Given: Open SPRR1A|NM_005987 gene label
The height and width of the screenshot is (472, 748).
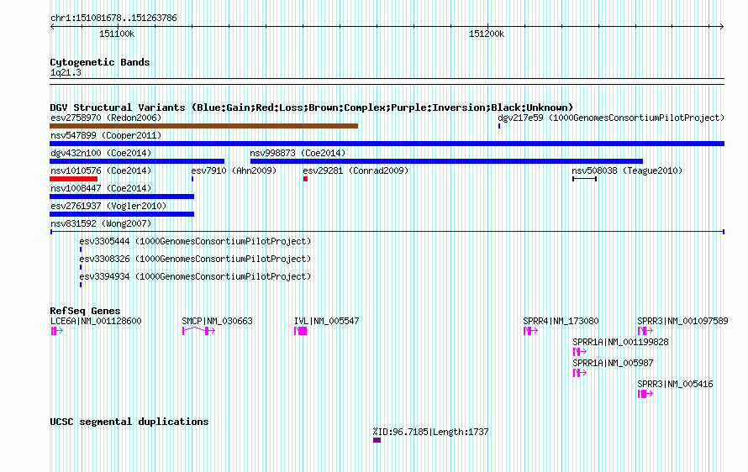Looking at the screenshot, I should point(613,364).
